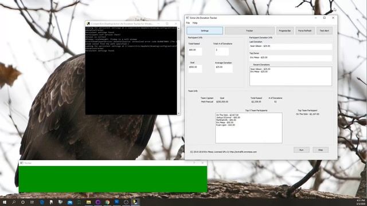Click the purple circle taskbar icon
367x206 pixels.
point(98,202)
